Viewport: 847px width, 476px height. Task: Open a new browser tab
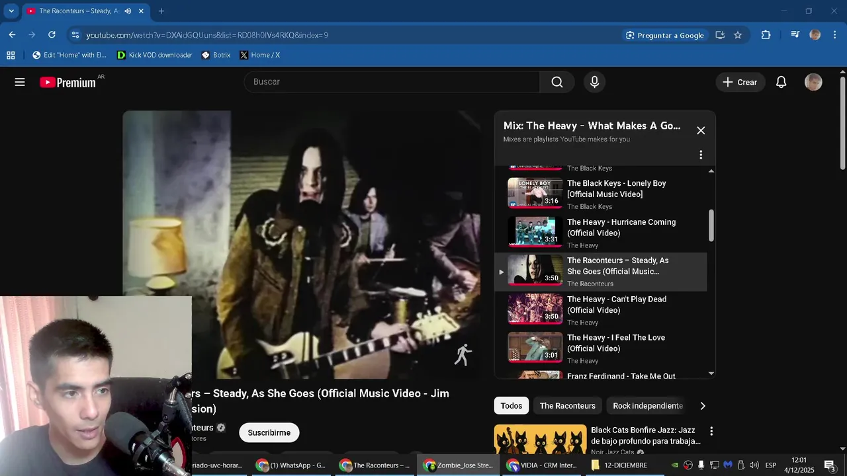161,11
